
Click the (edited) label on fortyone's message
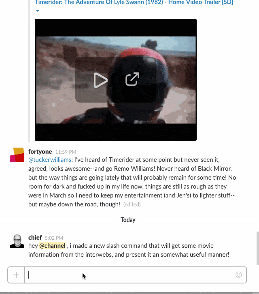[132, 204]
